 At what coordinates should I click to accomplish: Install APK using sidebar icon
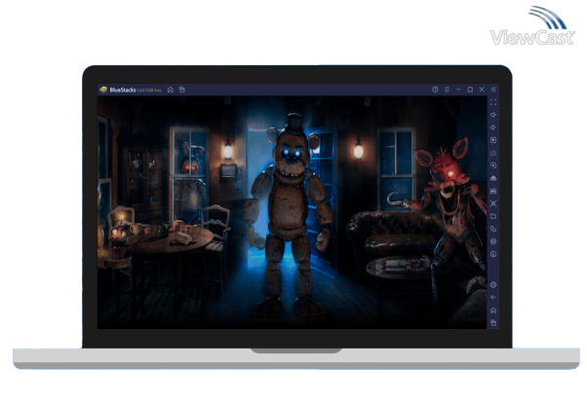coord(493,178)
